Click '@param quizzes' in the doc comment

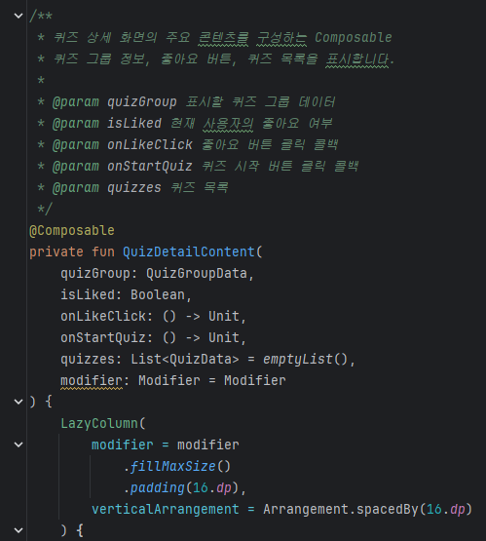tap(107, 187)
